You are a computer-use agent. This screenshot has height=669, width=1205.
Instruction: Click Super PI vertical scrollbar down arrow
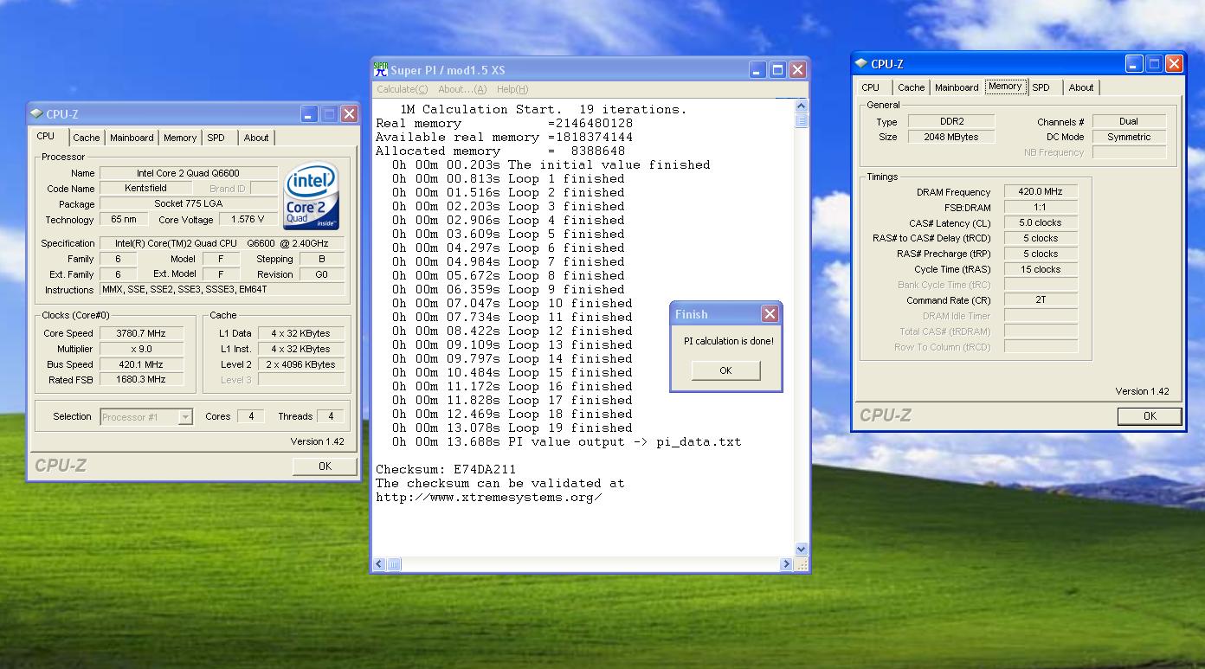801,550
